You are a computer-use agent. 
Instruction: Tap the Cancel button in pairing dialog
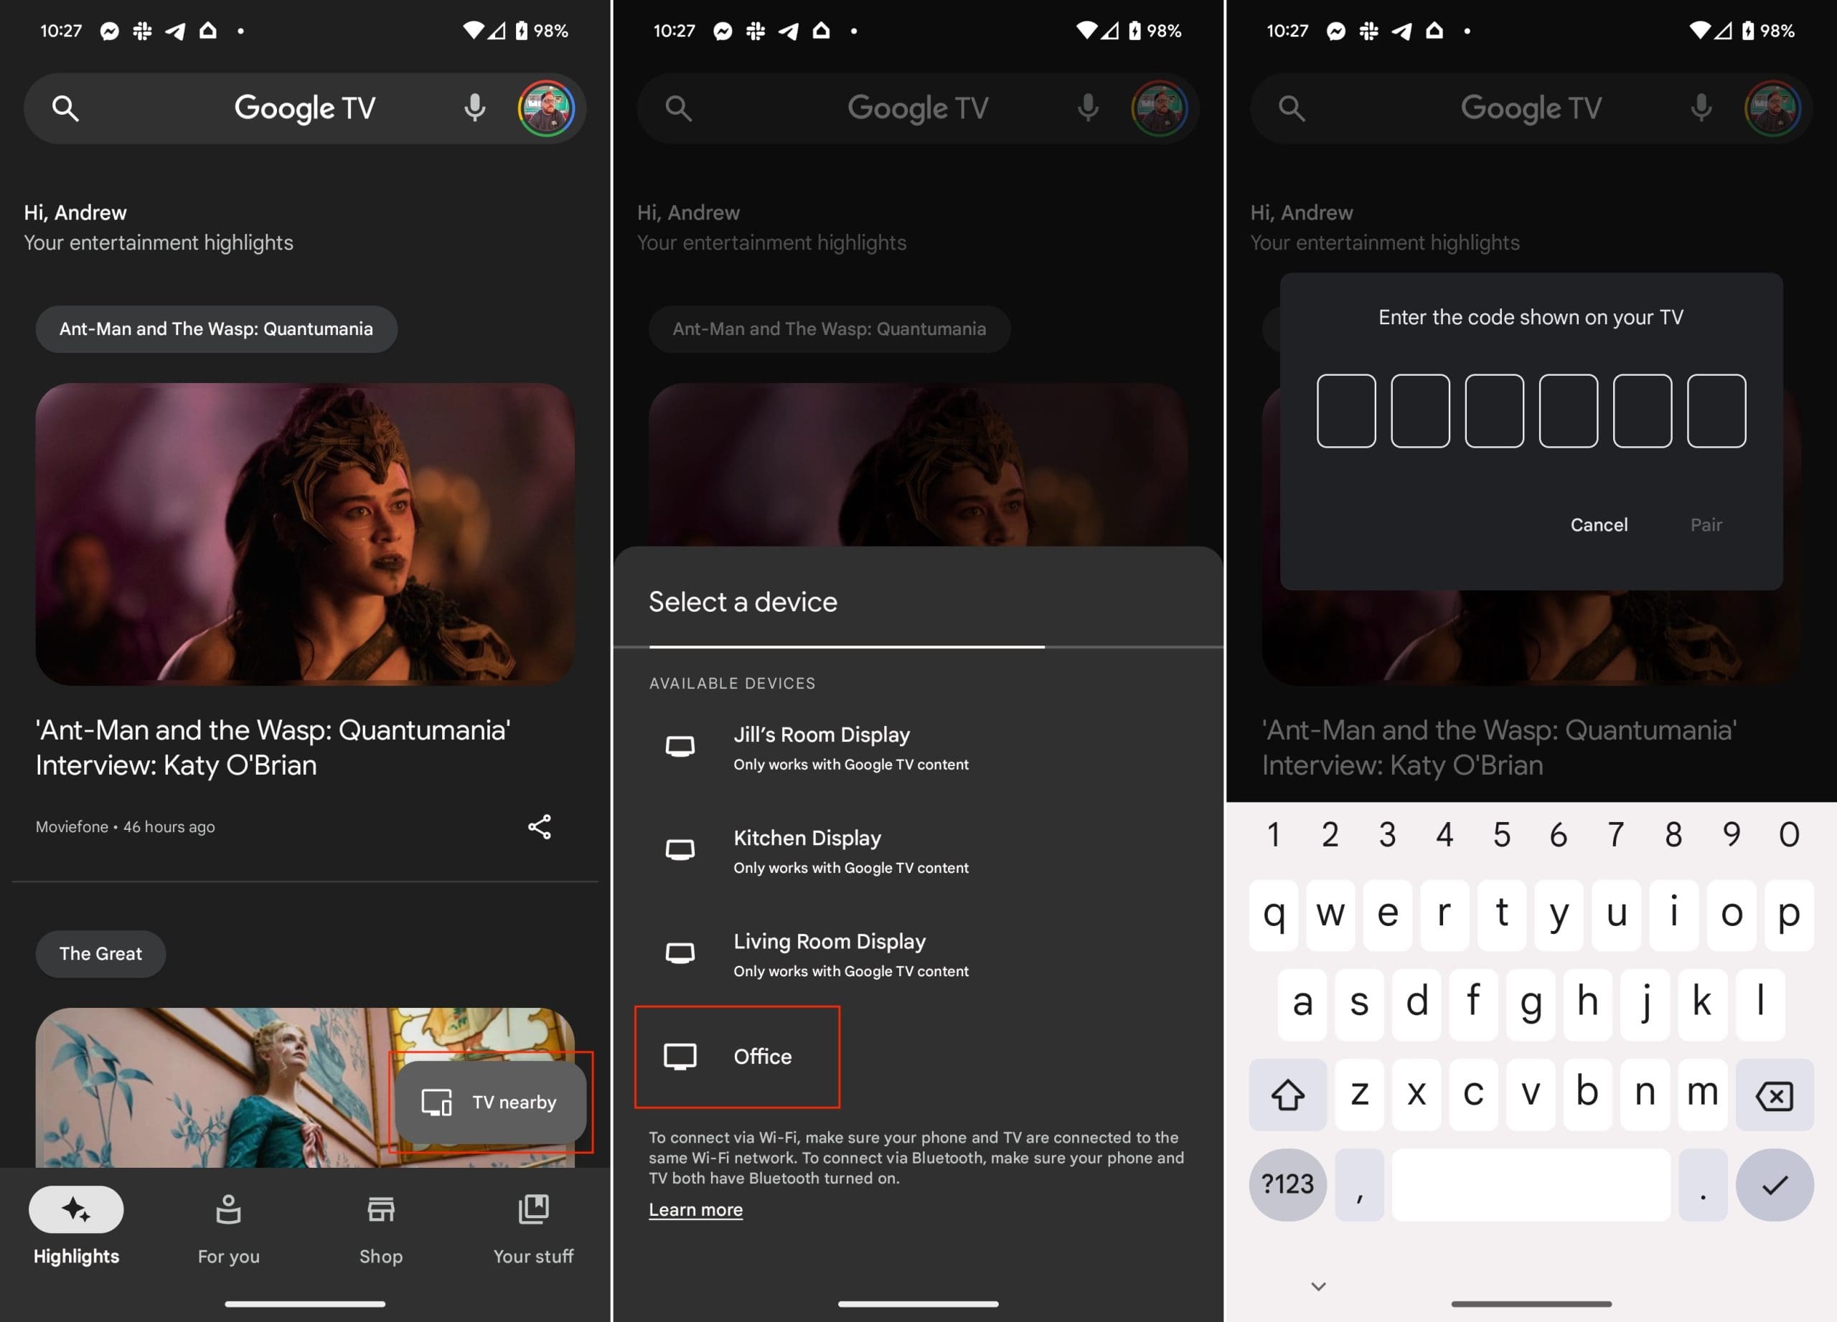coord(1596,524)
